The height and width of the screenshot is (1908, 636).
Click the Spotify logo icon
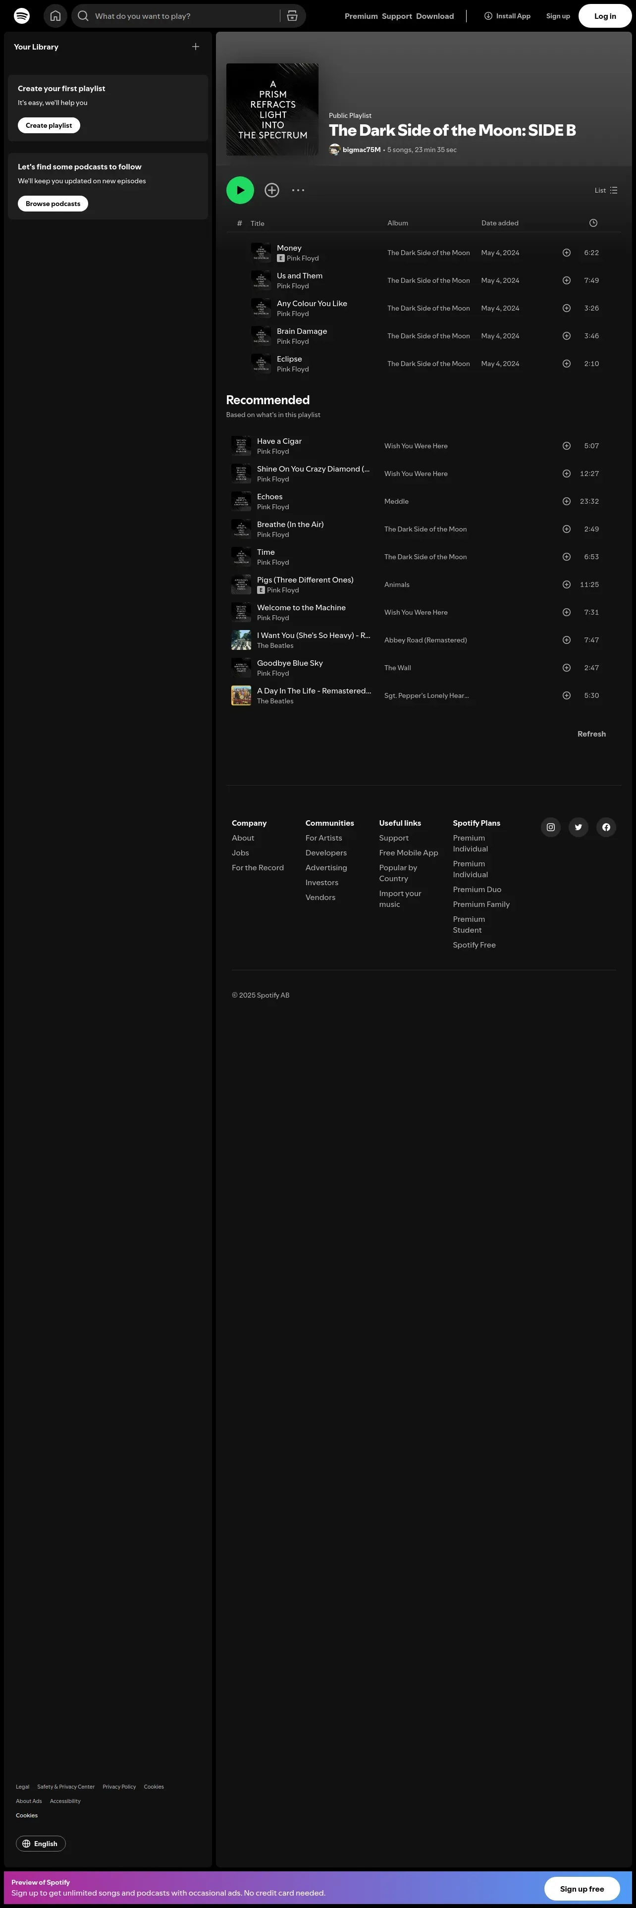(x=22, y=15)
